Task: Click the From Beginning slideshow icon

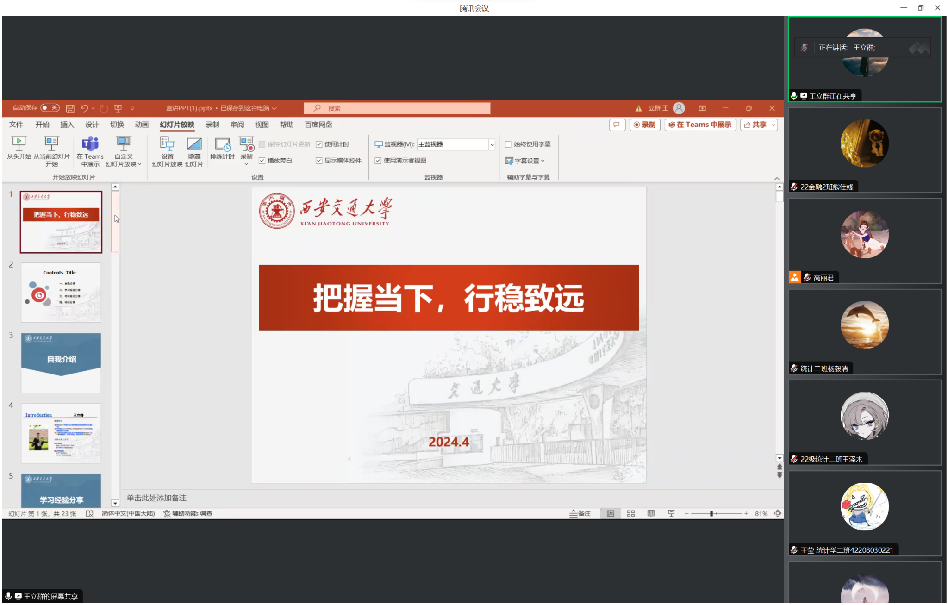Action: point(19,144)
